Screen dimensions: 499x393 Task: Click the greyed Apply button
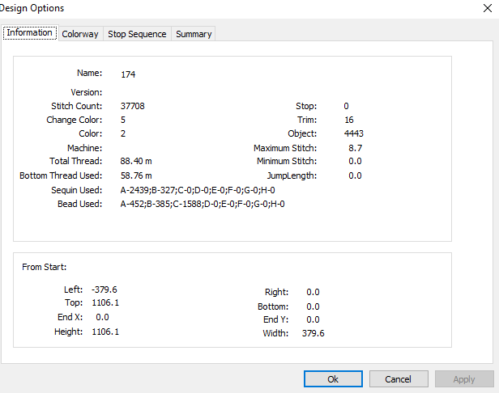click(x=463, y=379)
